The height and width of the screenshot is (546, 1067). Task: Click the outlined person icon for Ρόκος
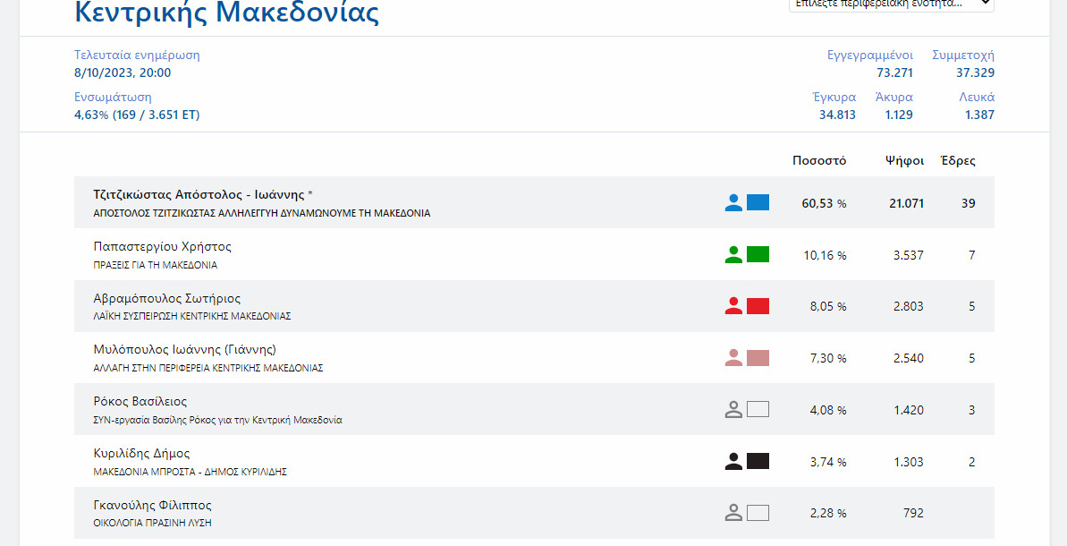pos(733,410)
